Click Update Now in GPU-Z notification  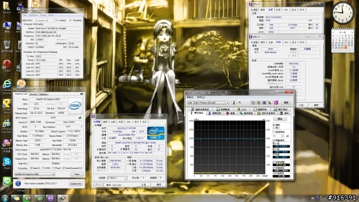(x=76, y=183)
